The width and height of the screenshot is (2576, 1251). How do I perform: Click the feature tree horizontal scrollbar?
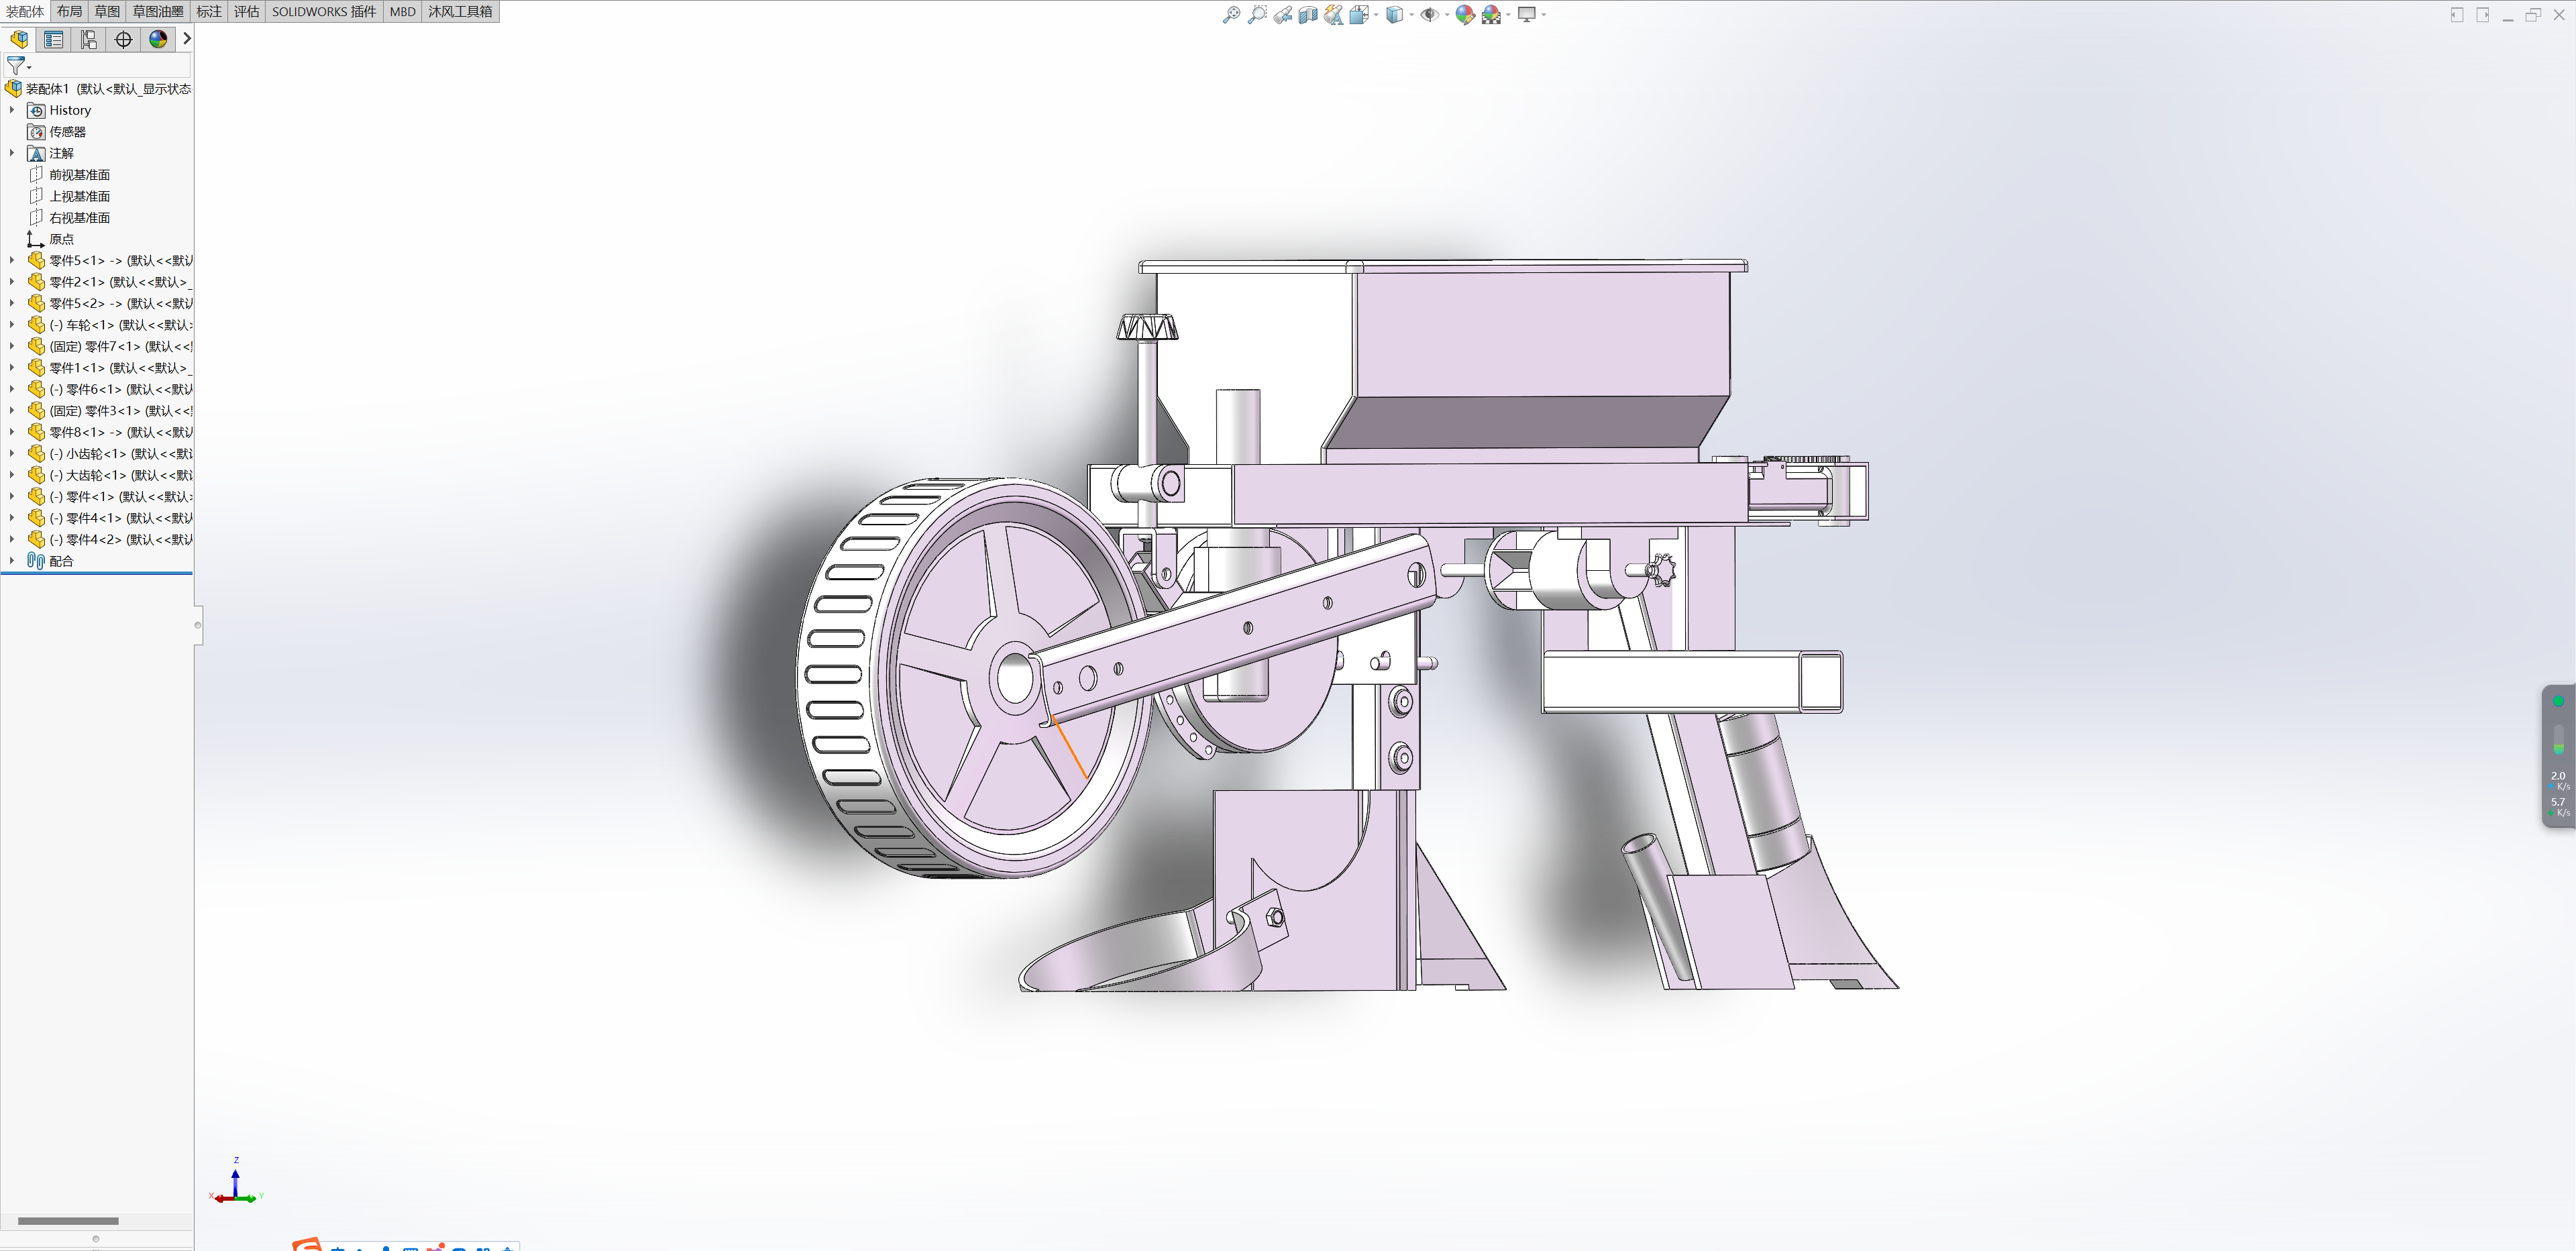click(x=68, y=1221)
